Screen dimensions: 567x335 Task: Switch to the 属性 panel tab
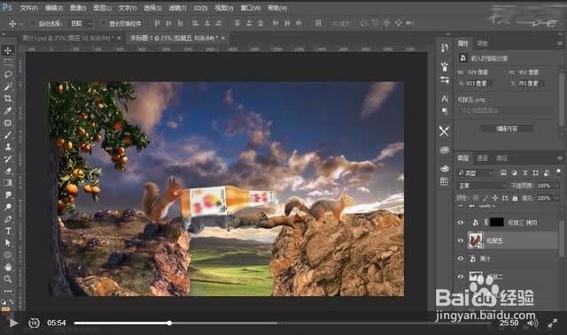point(463,43)
